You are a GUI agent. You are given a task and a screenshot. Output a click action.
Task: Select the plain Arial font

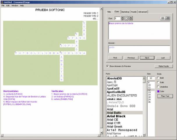pos(110,109)
